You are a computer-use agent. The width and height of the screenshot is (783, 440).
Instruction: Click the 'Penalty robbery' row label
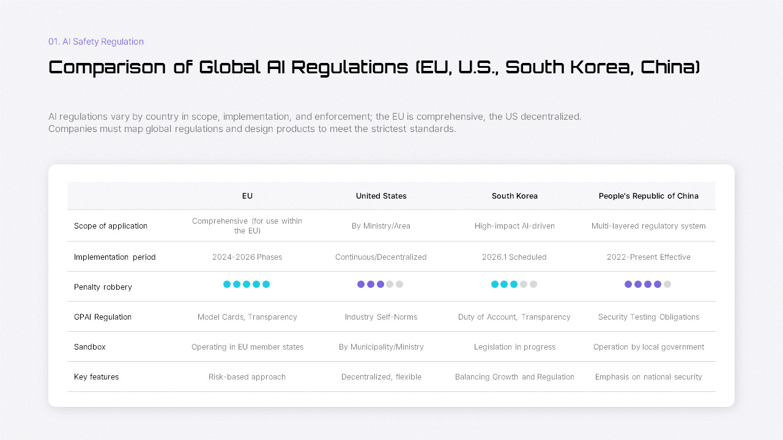[103, 287]
